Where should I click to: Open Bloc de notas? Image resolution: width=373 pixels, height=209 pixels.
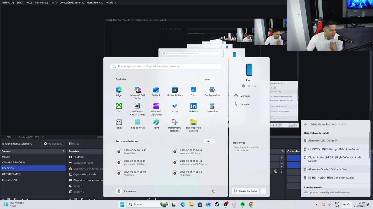click(x=138, y=124)
